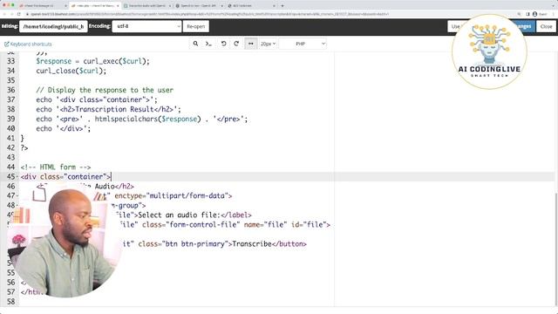Image resolution: width=558 pixels, height=314 pixels.
Task: Click the 'Select an audio file:' label text
Action: point(179,215)
